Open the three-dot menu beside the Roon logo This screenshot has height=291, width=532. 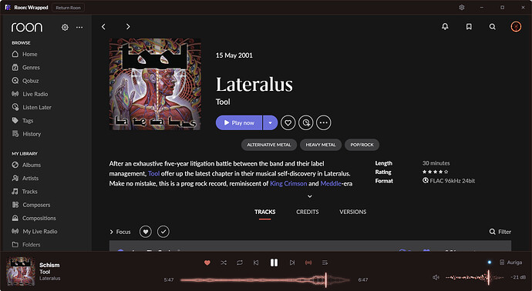(x=79, y=28)
